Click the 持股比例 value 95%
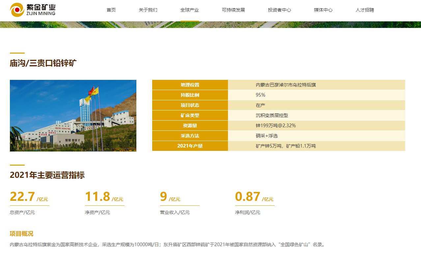The image size is (421, 257). point(261,95)
